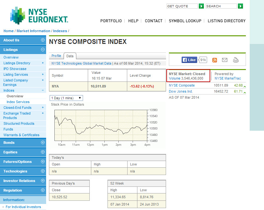
Task: Expand the Regulation section
Action: (43, 190)
